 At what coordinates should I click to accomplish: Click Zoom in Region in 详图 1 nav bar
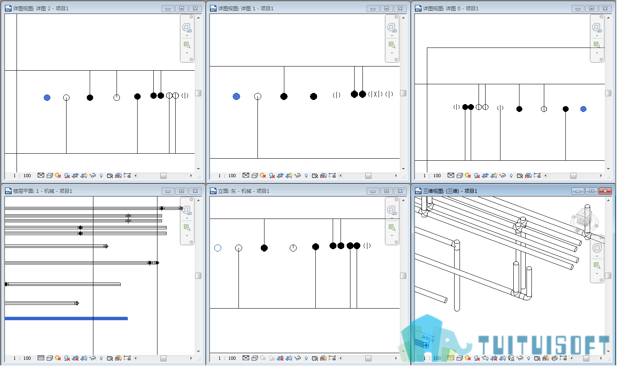(x=392, y=45)
